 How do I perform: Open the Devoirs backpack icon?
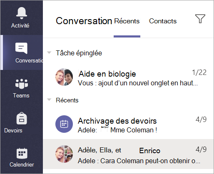click(x=22, y=118)
